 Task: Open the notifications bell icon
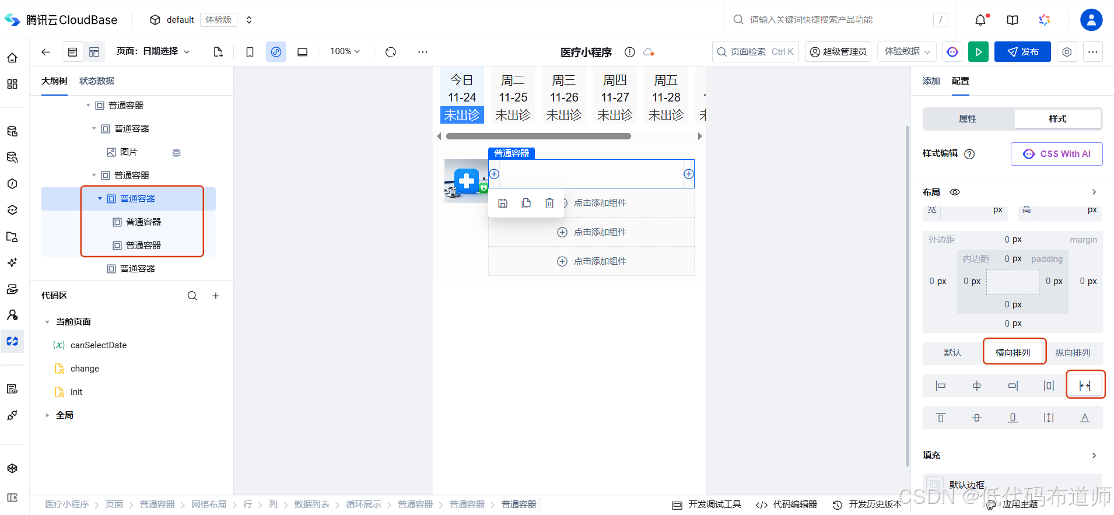tap(980, 20)
